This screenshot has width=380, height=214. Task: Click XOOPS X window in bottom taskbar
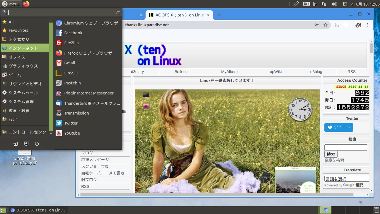click(x=39, y=210)
